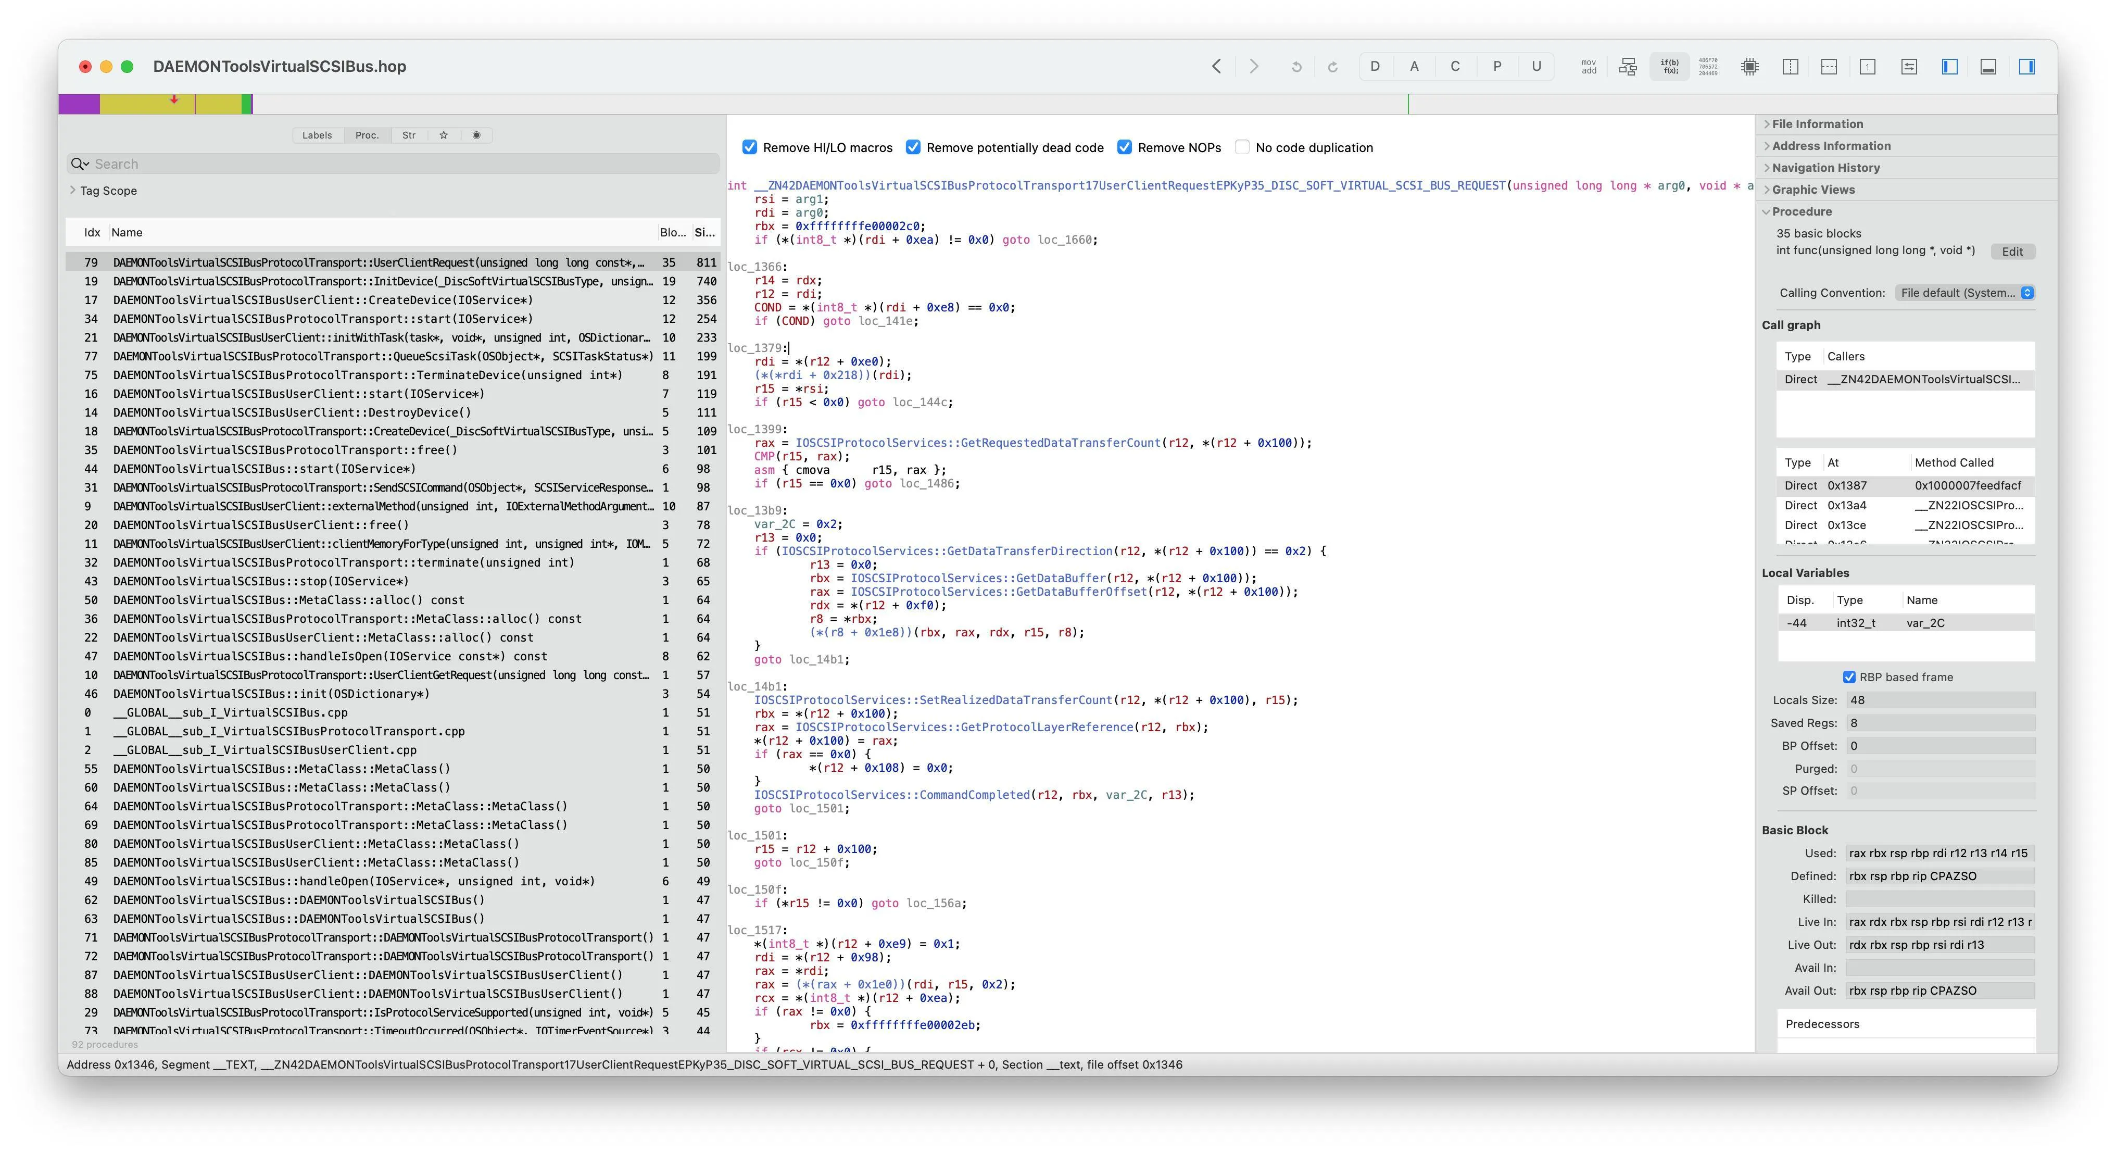Toggle the right inspector sidebar
The width and height of the screenshot is (2116, 1153).
coord(2026,67)
